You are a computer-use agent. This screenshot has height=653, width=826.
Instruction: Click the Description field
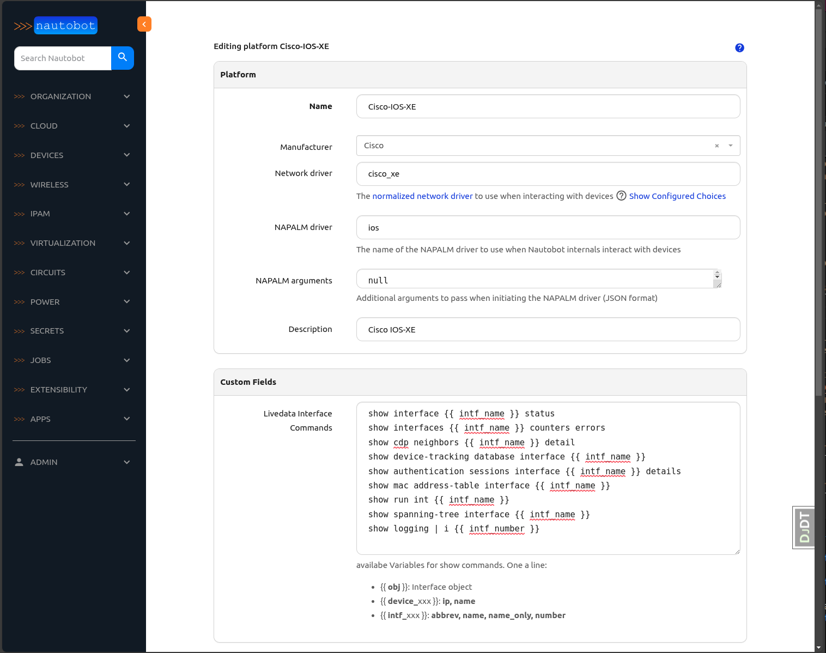tap(548, 329)
